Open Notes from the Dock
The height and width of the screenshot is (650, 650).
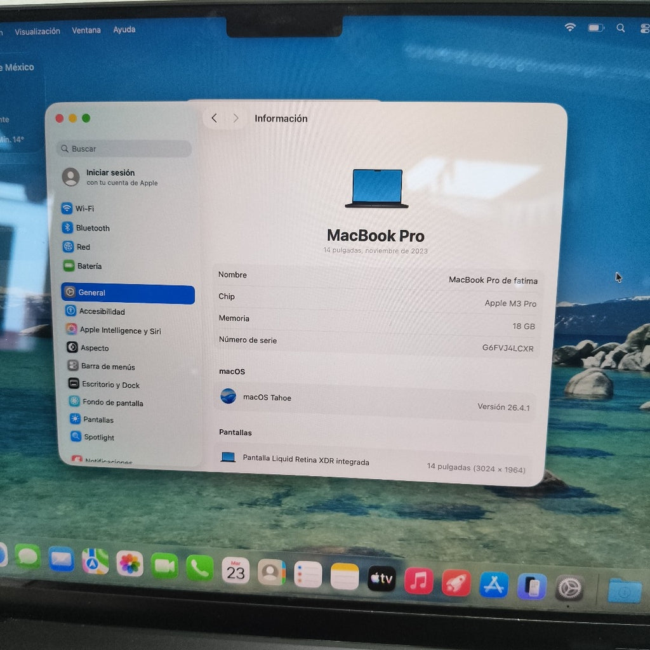[345, 576]
